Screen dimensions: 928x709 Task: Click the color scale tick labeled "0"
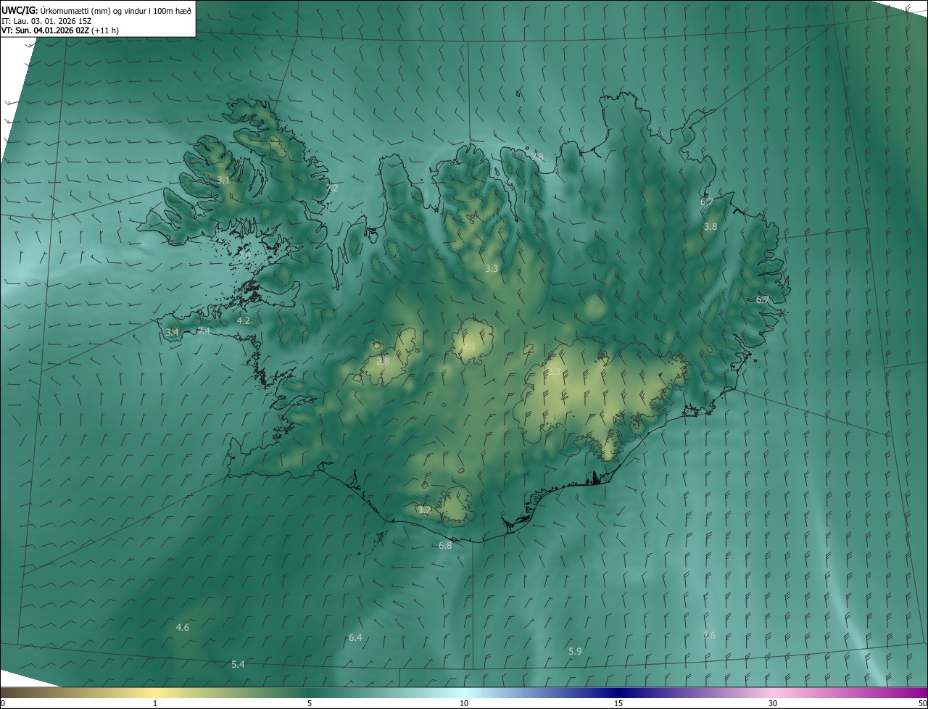2,703
